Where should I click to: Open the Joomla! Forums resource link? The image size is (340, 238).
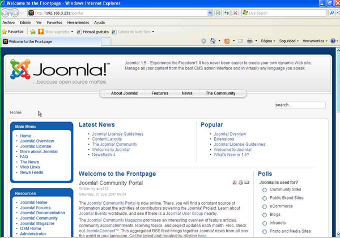35,207
